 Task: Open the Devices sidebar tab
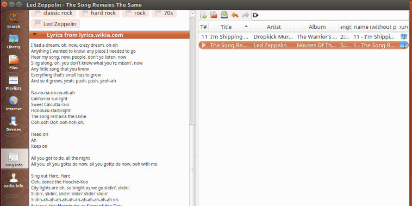14,124
